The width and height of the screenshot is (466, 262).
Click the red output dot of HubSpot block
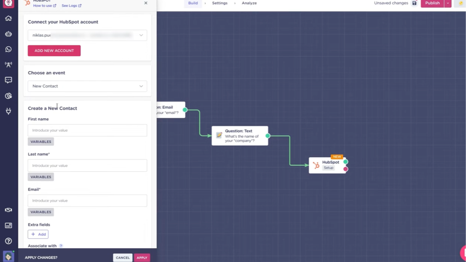click(x=346, y=169)
